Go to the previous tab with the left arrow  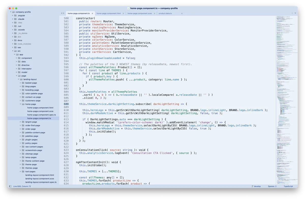point(62,13)
